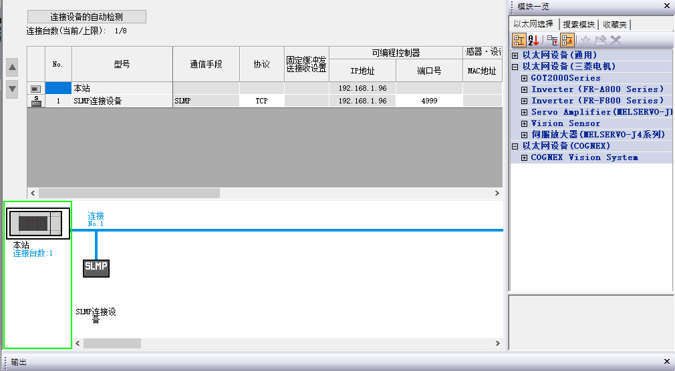Click the move-down arrow beside the table
675x371 pixels.
click(12, 89)
